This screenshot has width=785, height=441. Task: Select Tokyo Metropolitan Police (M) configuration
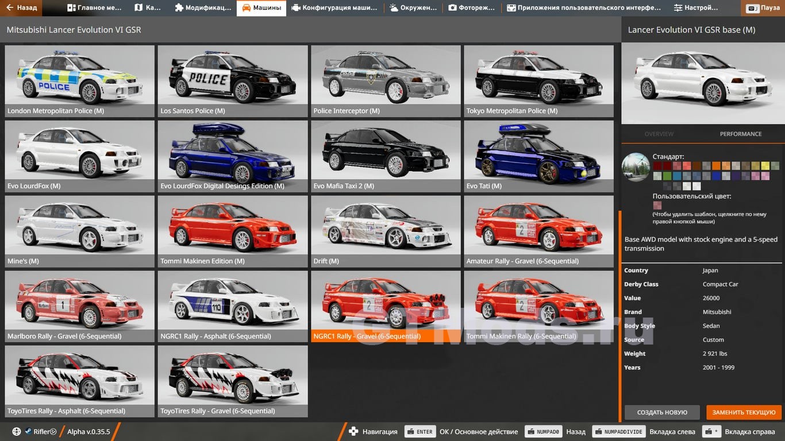point(539,81)
